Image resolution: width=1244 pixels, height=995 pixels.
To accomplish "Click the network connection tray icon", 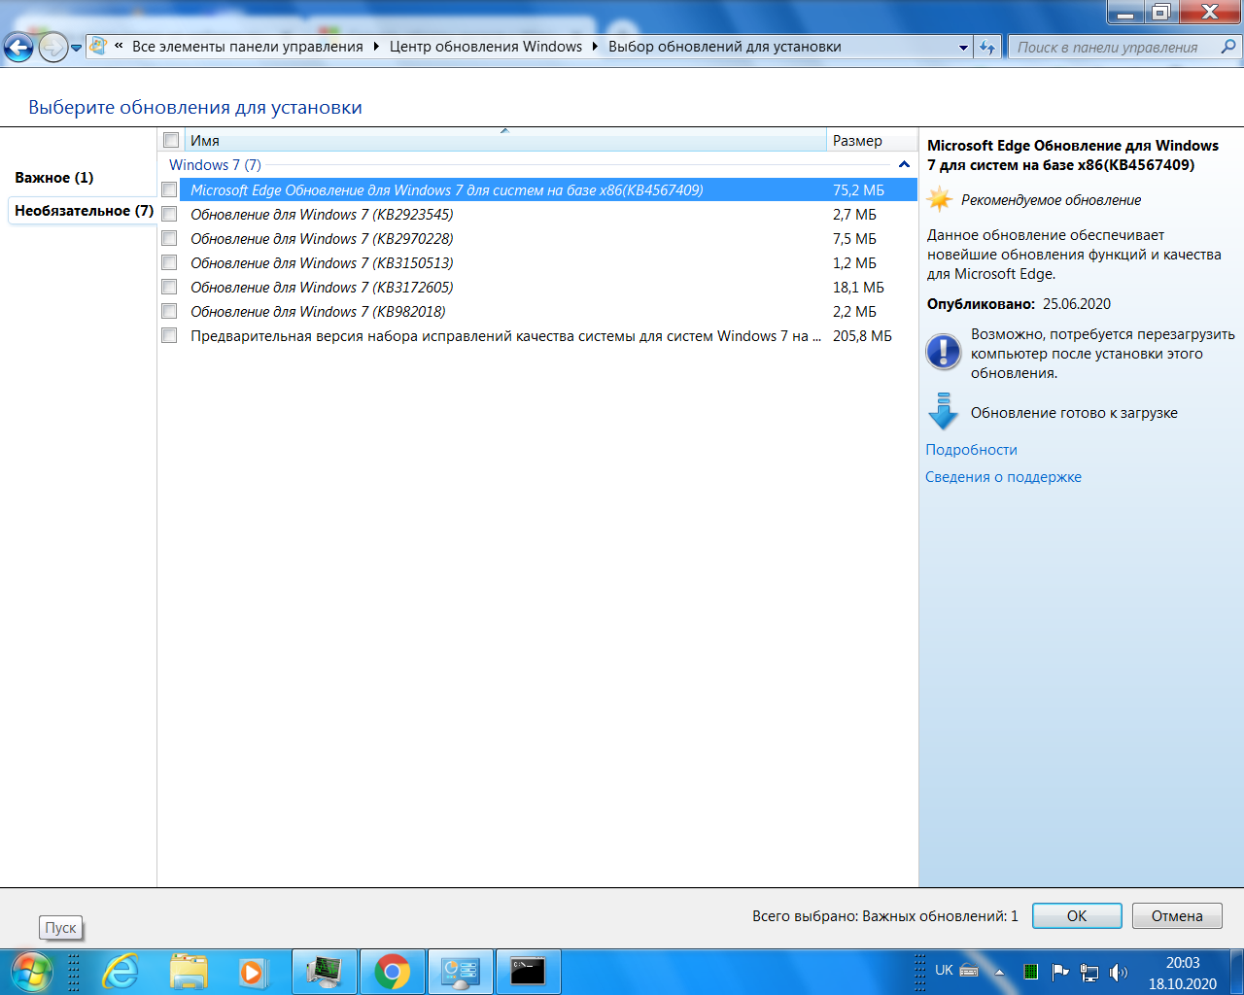I will [1089, 972].
